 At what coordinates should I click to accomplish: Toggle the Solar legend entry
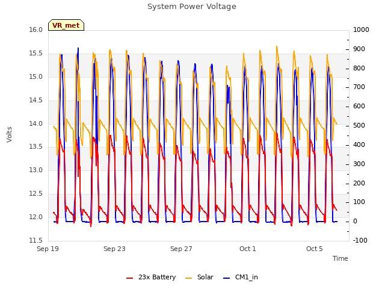199,277
